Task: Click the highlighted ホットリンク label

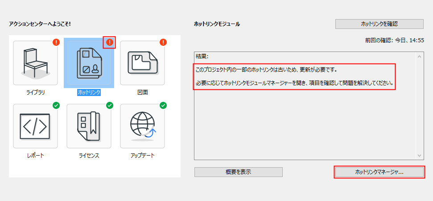Action: click(x=89, y=92)
